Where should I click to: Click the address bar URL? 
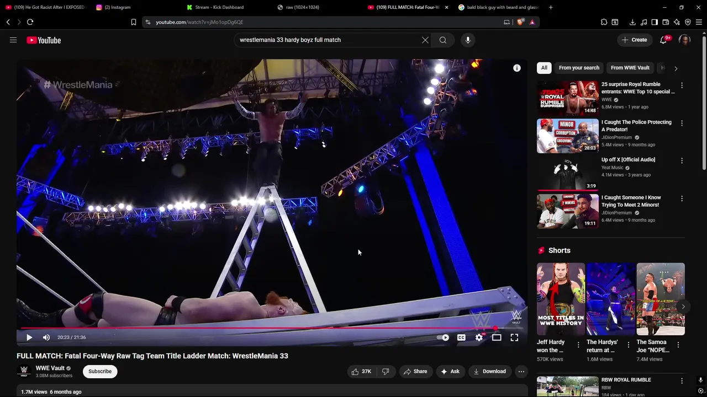click(x=199, y=22)
